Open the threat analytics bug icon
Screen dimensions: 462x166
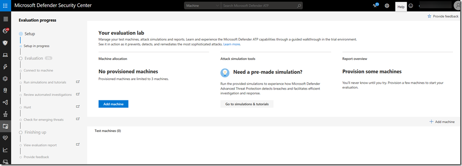coord(5,114)
